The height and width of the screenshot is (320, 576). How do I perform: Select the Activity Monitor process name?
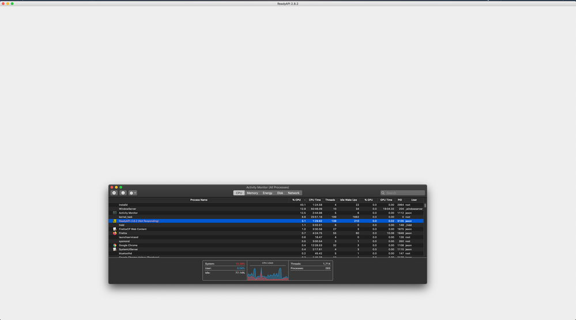[x=128, y=213]
